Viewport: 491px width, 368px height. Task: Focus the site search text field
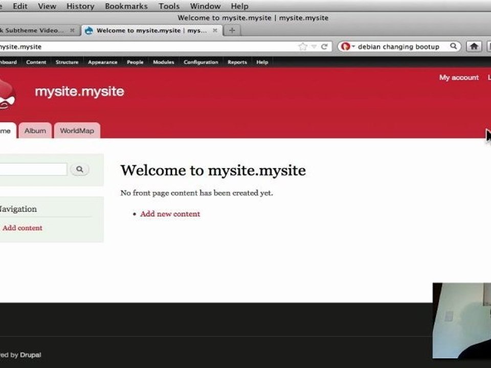tap(33, 169)
